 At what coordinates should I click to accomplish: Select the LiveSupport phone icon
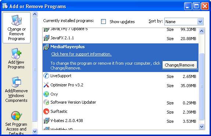click(x=46, y=76)
